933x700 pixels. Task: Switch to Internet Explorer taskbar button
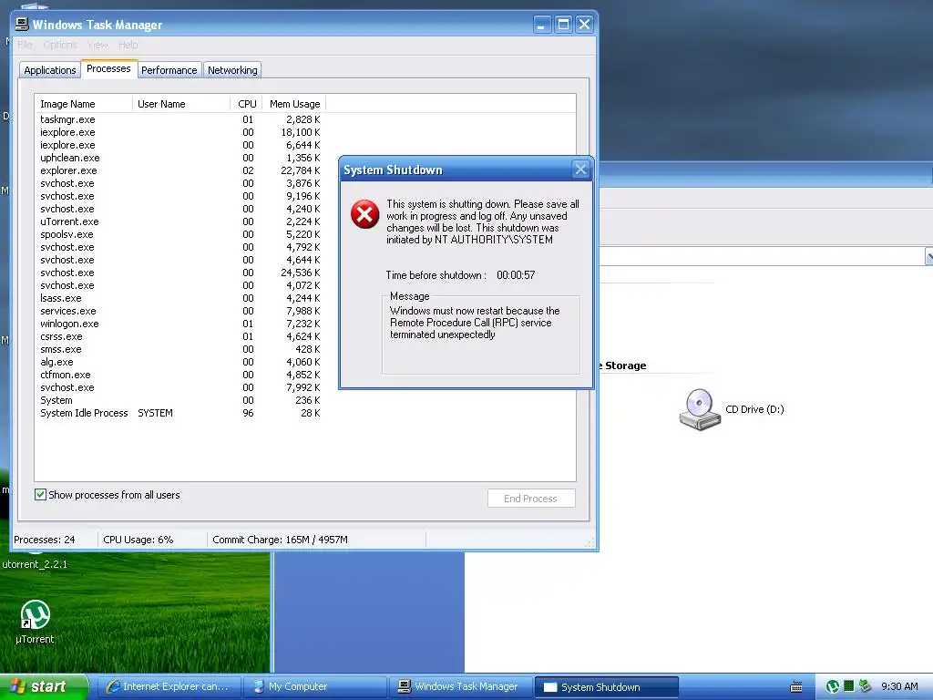tap(169, 687)
